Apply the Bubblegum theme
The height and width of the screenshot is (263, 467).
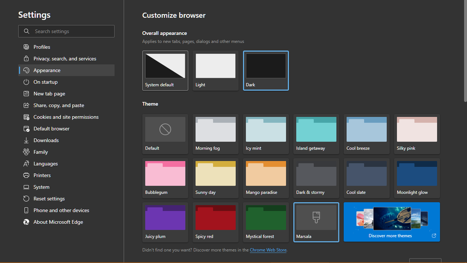165,178
